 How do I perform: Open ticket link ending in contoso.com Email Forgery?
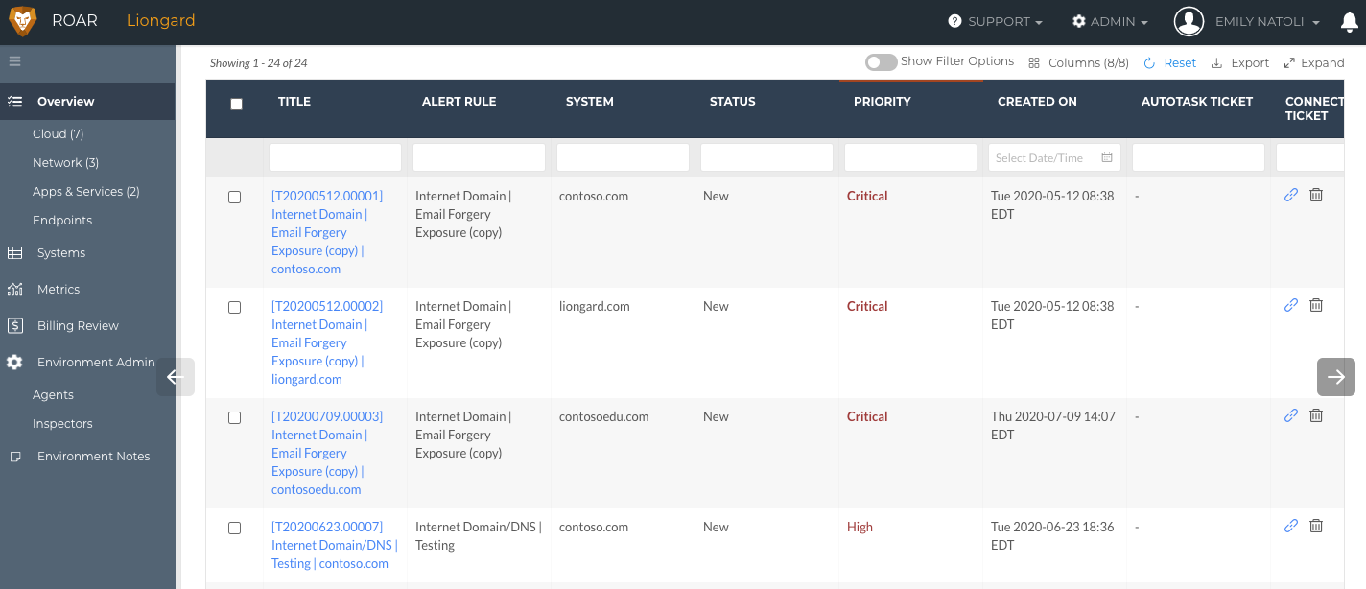[327, 232]
